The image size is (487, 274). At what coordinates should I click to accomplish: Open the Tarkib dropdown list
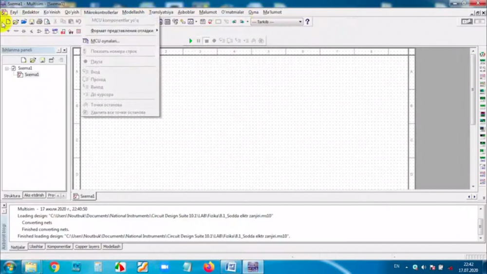300,22
